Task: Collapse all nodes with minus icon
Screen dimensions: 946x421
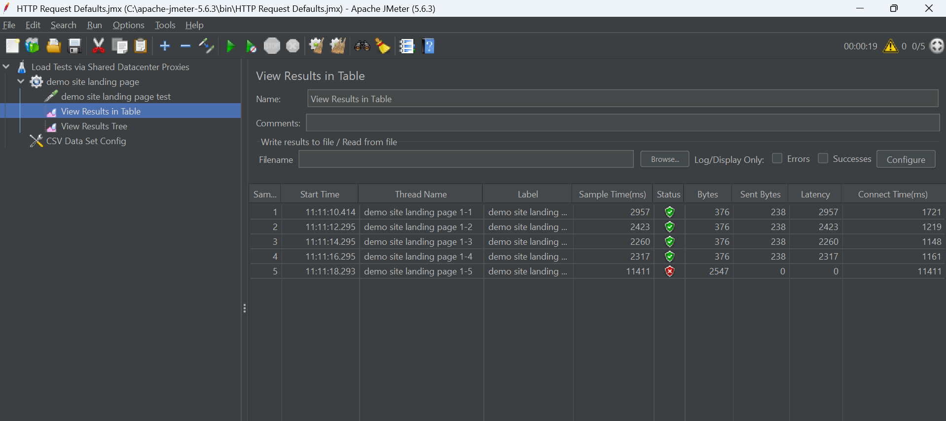Action: [185, 46]
